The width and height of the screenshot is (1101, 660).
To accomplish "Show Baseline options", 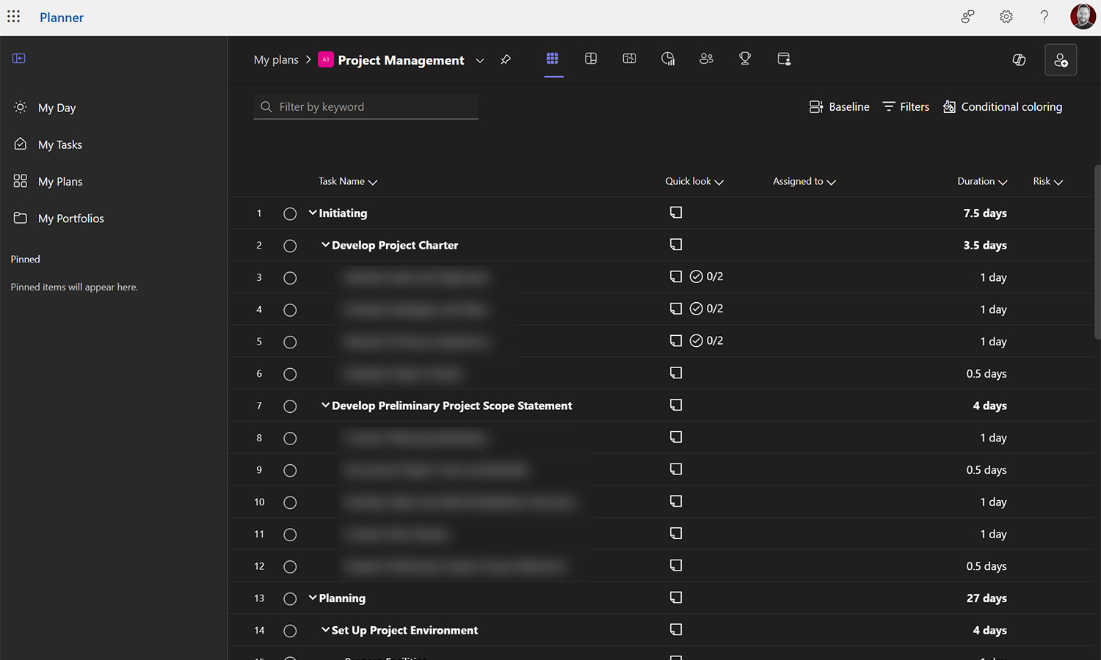I will pos(839,106).
